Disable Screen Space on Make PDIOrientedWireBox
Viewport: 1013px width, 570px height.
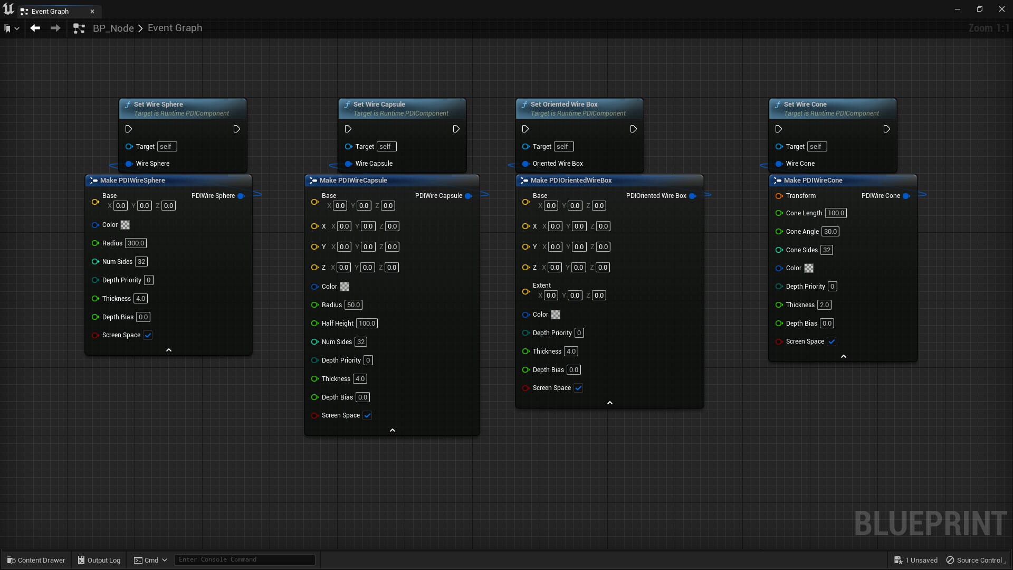[578, 388]
